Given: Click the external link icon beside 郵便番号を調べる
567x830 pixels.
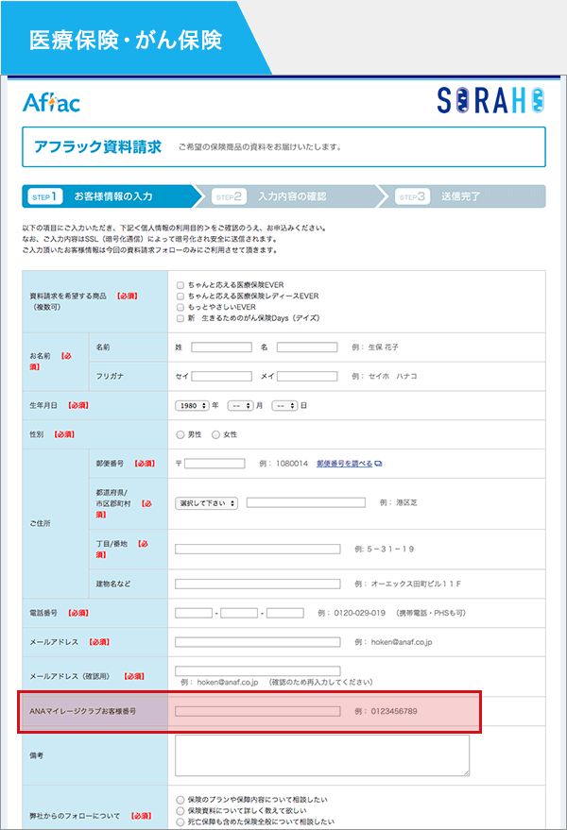Looking at the screenshot, I should [x=378, y=464].
